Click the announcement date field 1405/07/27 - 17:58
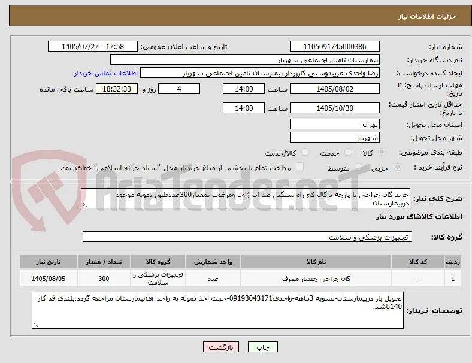 (x=93, y=46)
